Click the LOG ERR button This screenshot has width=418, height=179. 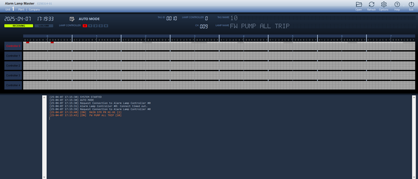tap(44, 26)
